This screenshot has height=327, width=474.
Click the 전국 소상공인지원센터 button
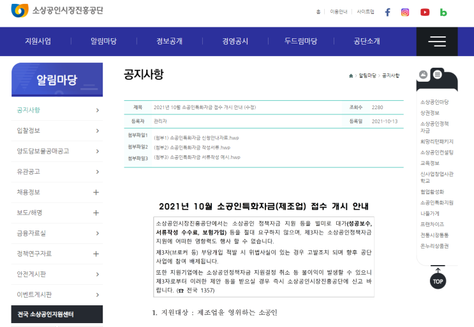point(57,314)
